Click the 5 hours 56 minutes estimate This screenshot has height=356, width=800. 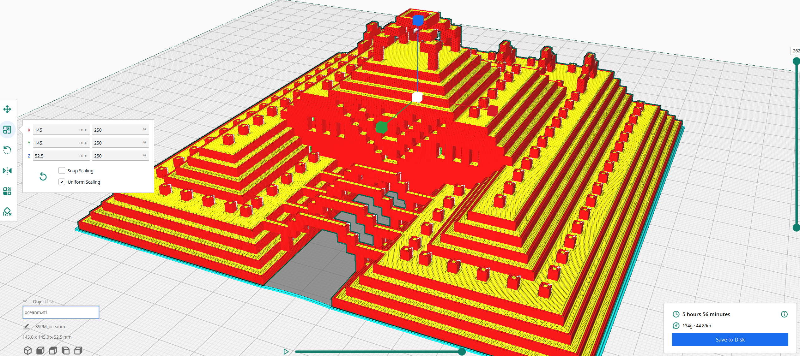[706, 314]
